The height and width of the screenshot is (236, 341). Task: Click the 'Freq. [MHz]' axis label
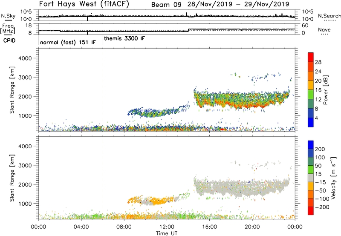8,29
